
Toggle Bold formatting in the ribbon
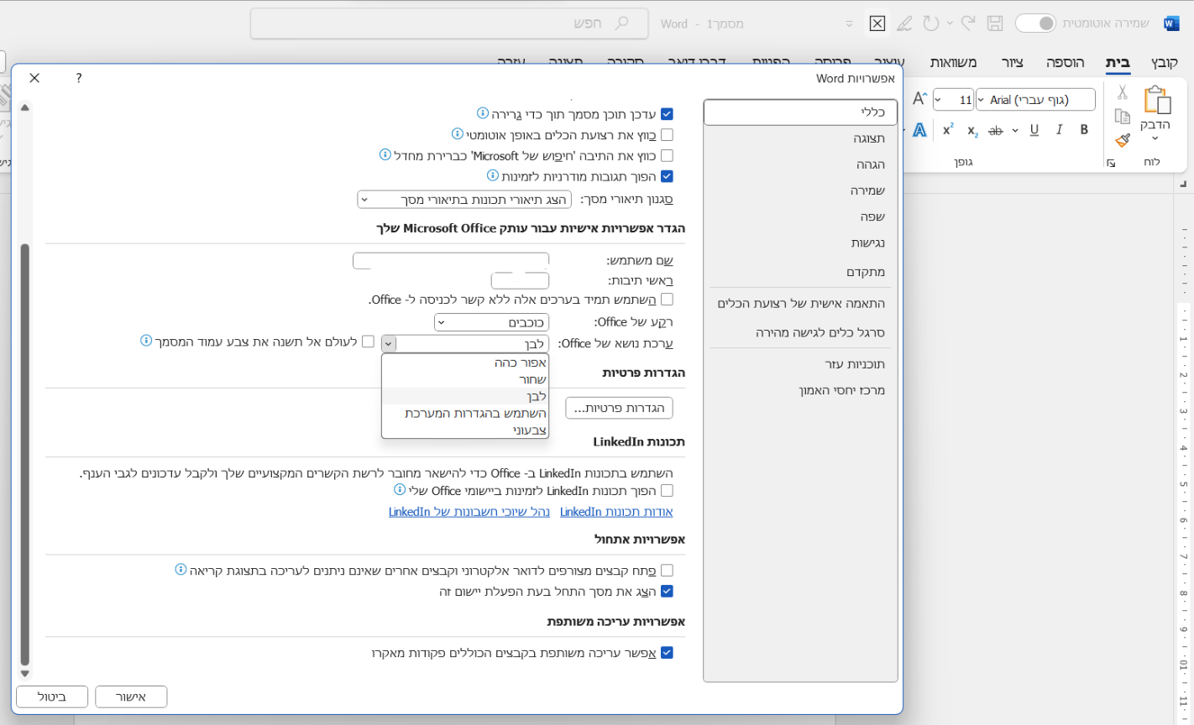click(x=1084, y=130)
